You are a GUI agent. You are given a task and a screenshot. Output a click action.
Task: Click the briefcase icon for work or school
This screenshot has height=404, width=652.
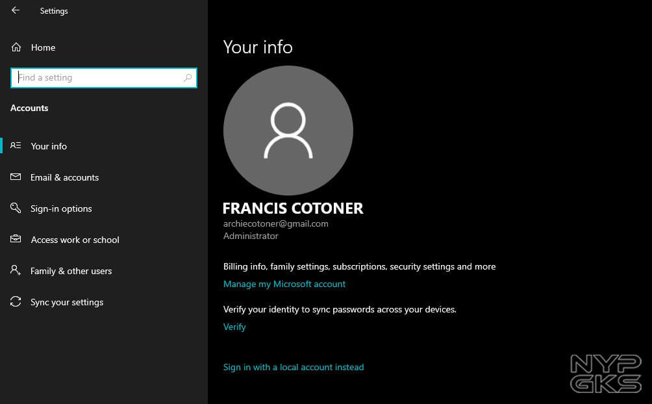16,240
